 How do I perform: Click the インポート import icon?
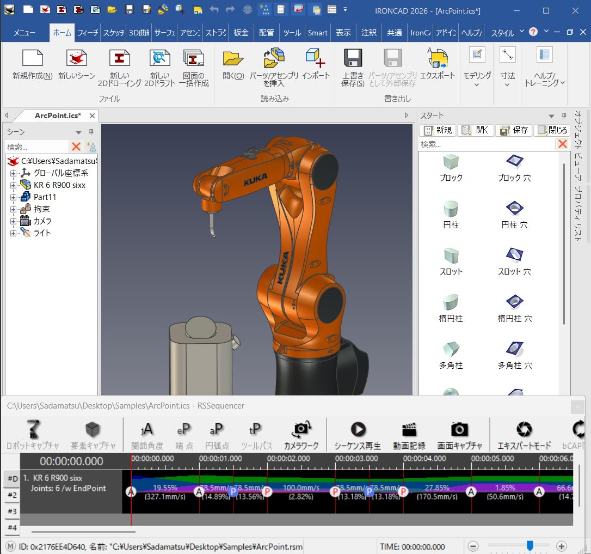point(316,57)
